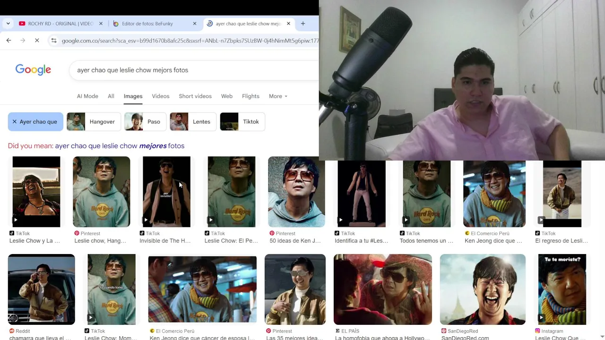Click the EL PAÍS source label

pos(347,331)
